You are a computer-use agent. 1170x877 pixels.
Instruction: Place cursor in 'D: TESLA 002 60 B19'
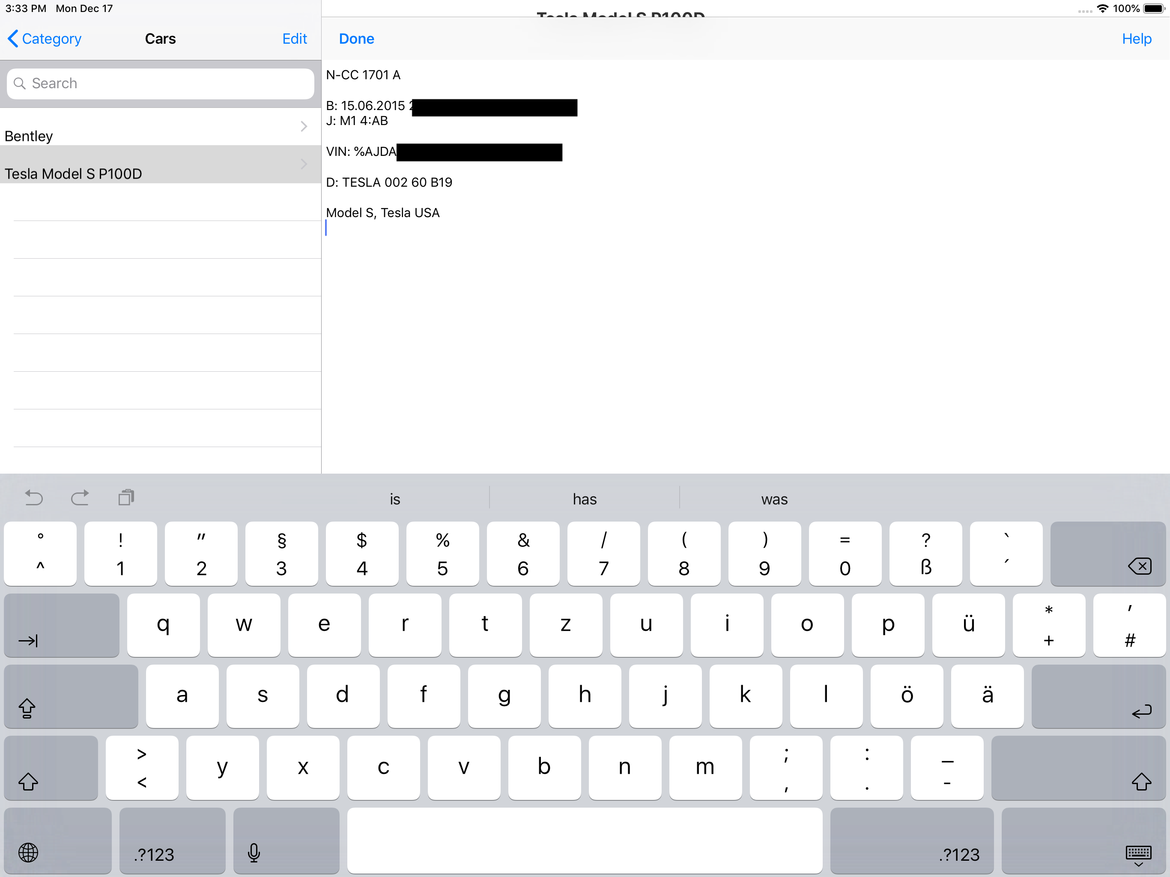click(389, 182)
